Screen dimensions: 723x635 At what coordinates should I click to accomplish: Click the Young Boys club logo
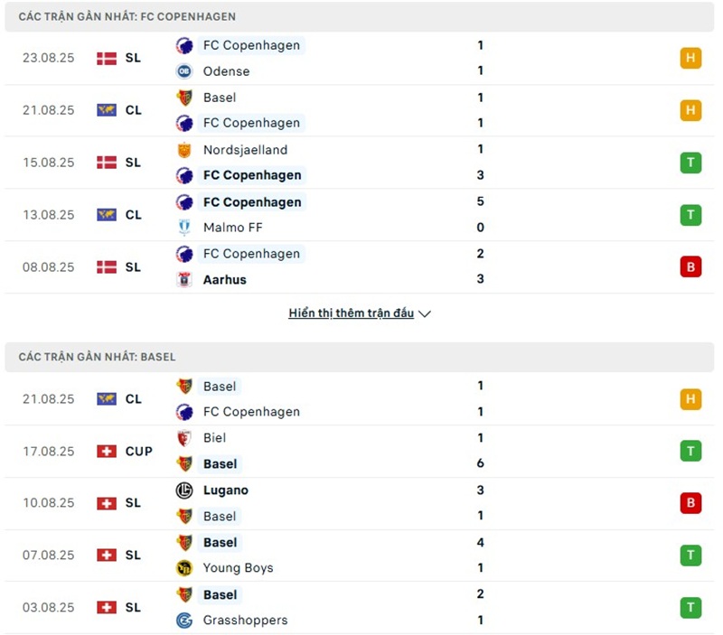point(184,568)
